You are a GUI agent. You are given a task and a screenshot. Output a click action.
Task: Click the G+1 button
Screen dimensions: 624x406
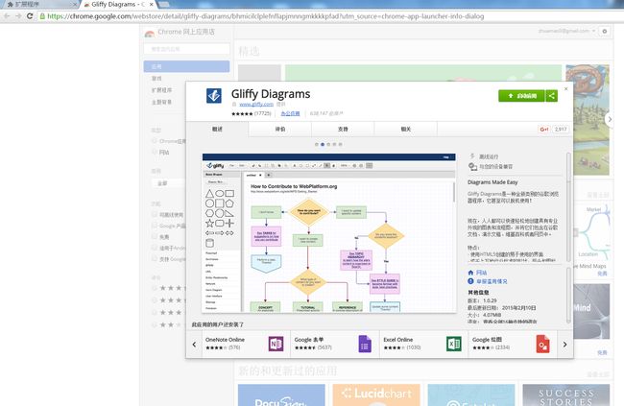click(544, 129)
